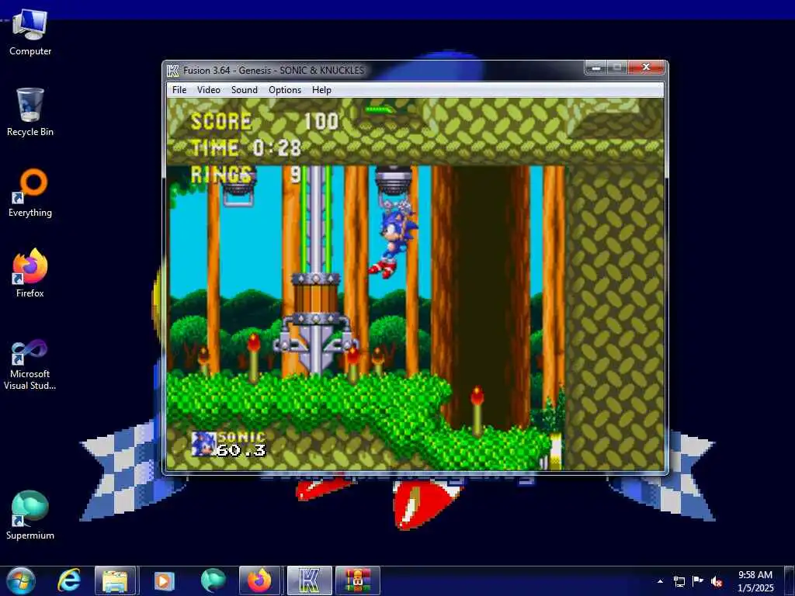This screenshot has height=596, width=795.
Task: Click the network status tray icon
Action: [x=679, y=581]
